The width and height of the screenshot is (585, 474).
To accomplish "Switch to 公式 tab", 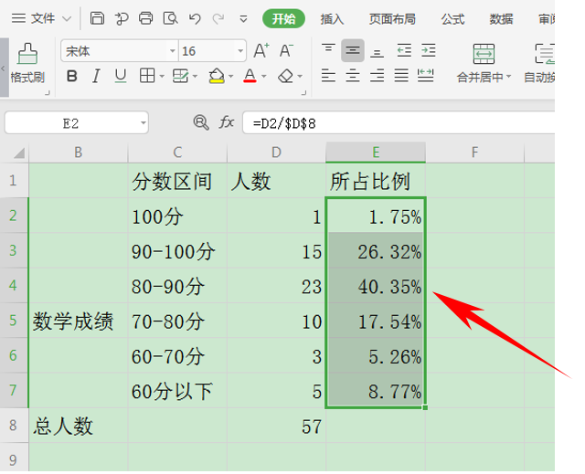I will click(453, 18).
